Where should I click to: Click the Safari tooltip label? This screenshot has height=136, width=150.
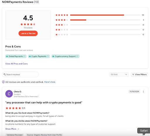(144, 131)
